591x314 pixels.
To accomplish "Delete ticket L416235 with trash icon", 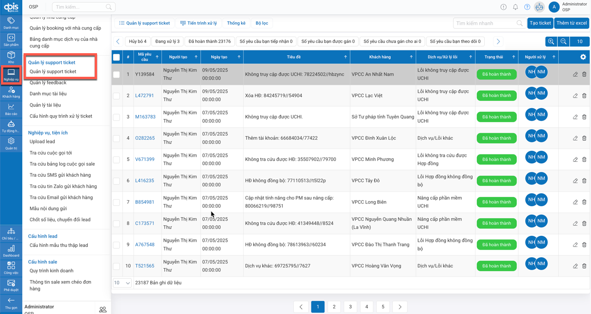I will pyautogui.click(x=584, y=181).
